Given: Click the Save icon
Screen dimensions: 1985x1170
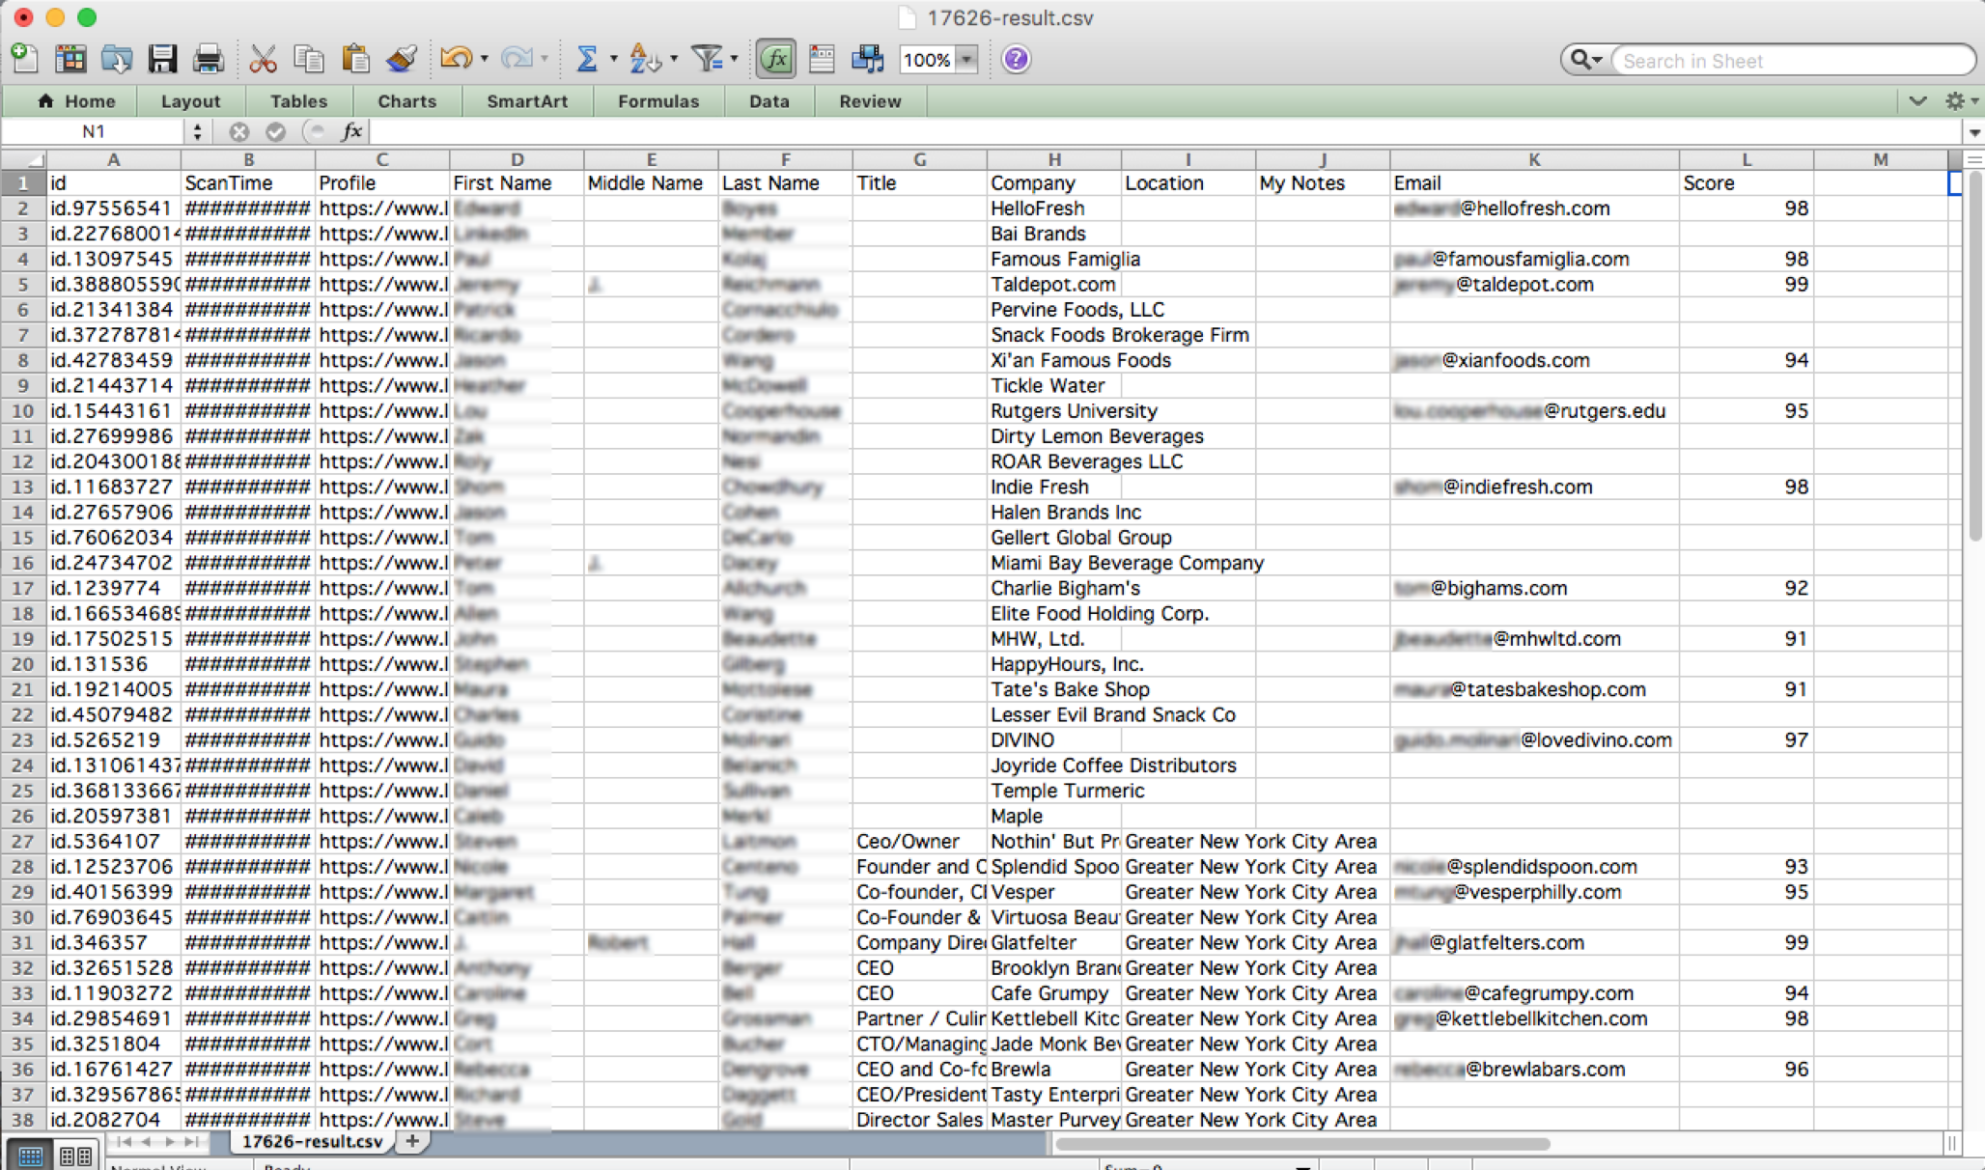Looking at the screenshot, I should click(x=163, y=58).
